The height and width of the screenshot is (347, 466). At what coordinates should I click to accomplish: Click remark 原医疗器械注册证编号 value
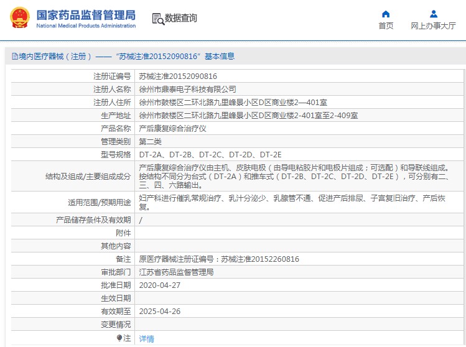click(219, 259)
